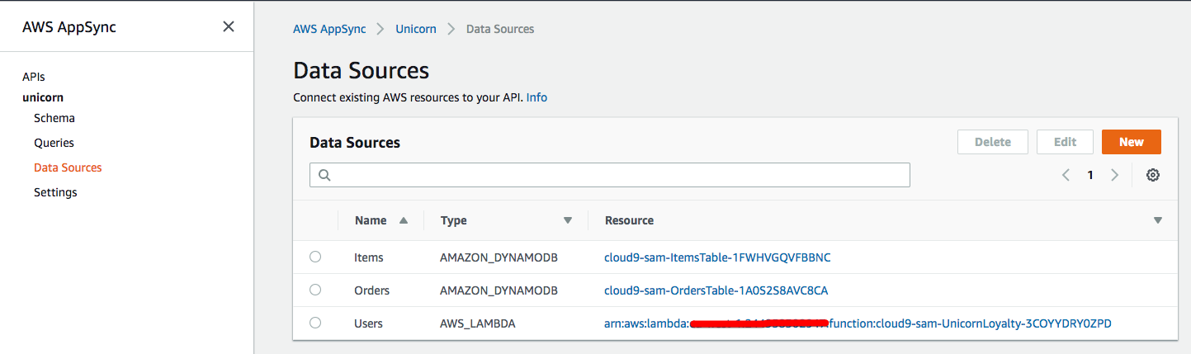Click the Users name cell
Image resolution: width=1191 pixels, height=354 pixels.
pos(368,323)
